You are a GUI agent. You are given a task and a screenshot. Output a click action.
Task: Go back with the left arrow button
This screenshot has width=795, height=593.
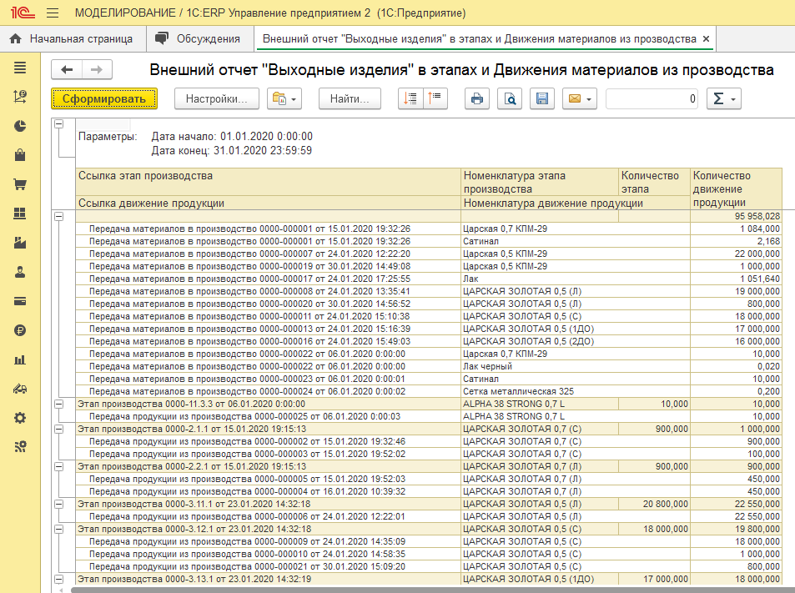(x=67, y=69)
